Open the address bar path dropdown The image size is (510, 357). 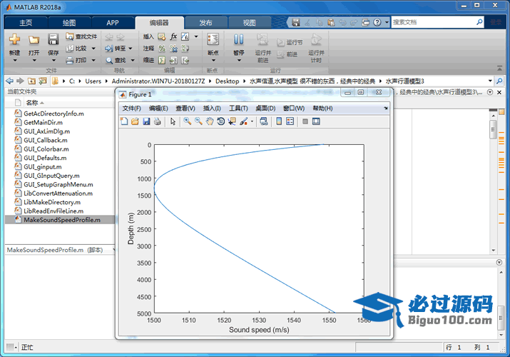coord(490,81)
